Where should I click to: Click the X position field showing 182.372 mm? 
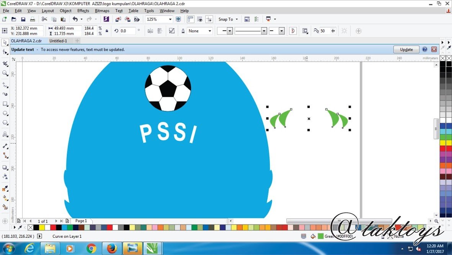[29, 28]
